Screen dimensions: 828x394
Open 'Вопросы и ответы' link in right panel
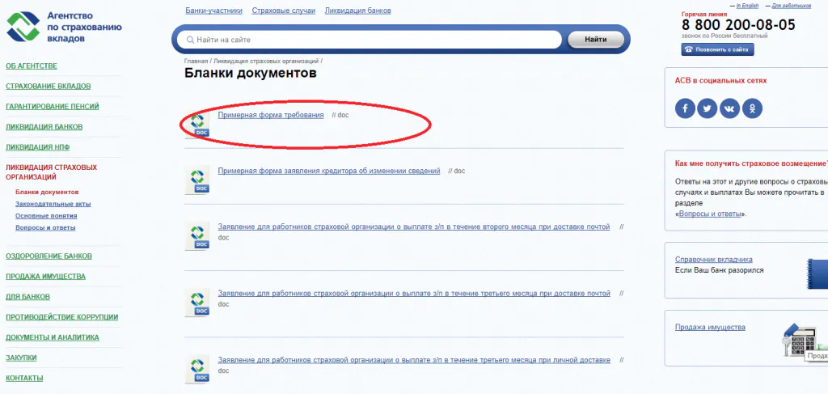[710, 214]
